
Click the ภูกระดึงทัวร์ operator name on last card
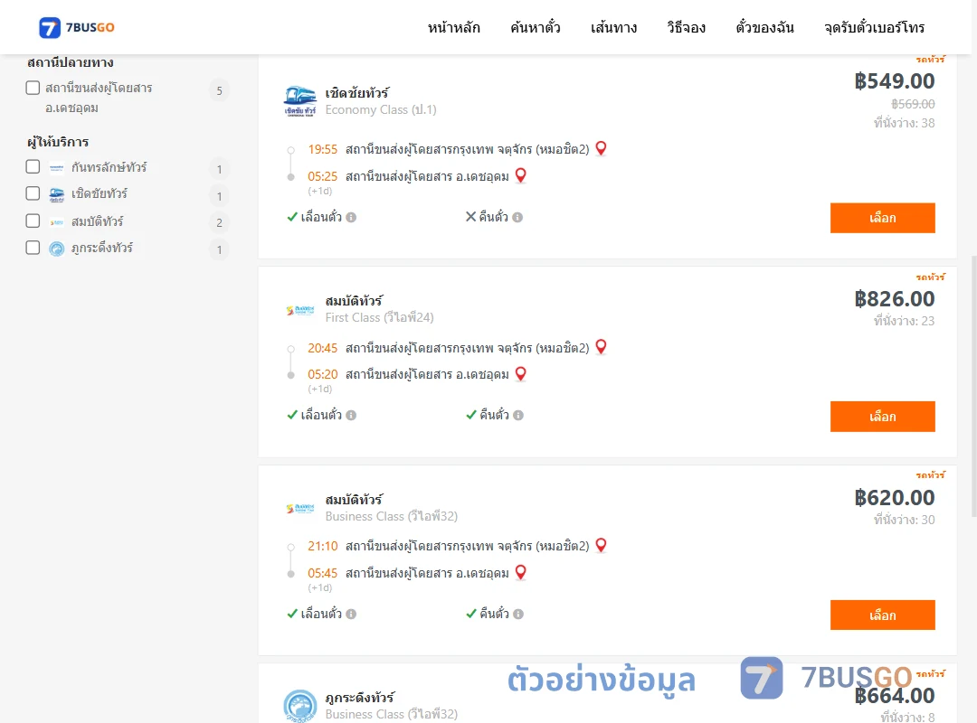click(360, 698)
